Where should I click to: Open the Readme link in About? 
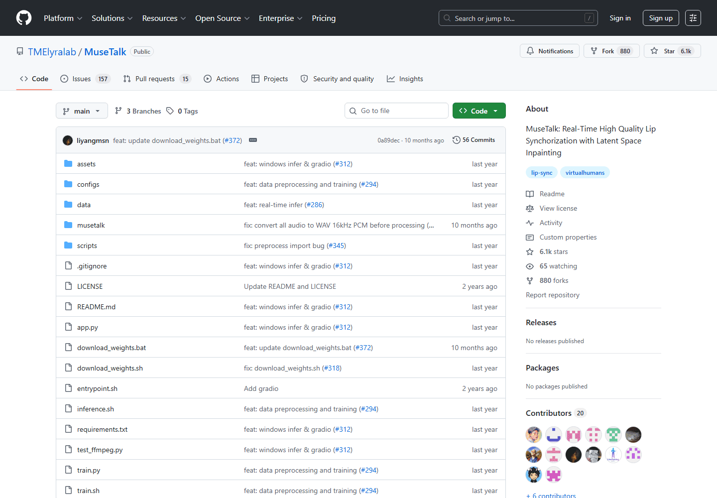(545, 194)
